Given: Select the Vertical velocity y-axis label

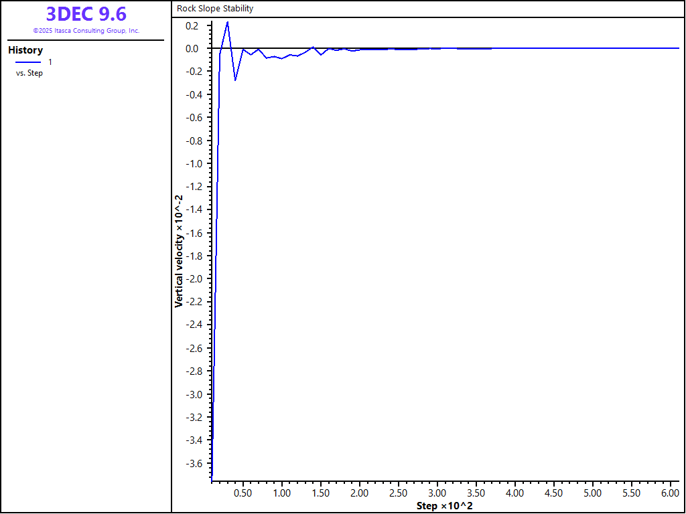Looking at the screenshot, I should tap(179, 251).
